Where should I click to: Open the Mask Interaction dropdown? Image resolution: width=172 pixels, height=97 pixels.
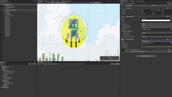156,26
